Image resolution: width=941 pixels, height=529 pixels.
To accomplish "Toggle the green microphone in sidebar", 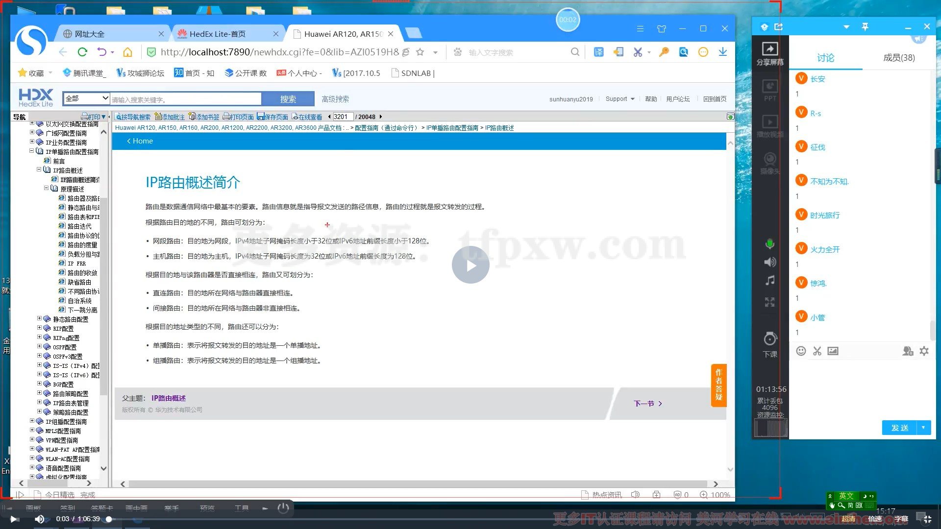I will point(770,243).
